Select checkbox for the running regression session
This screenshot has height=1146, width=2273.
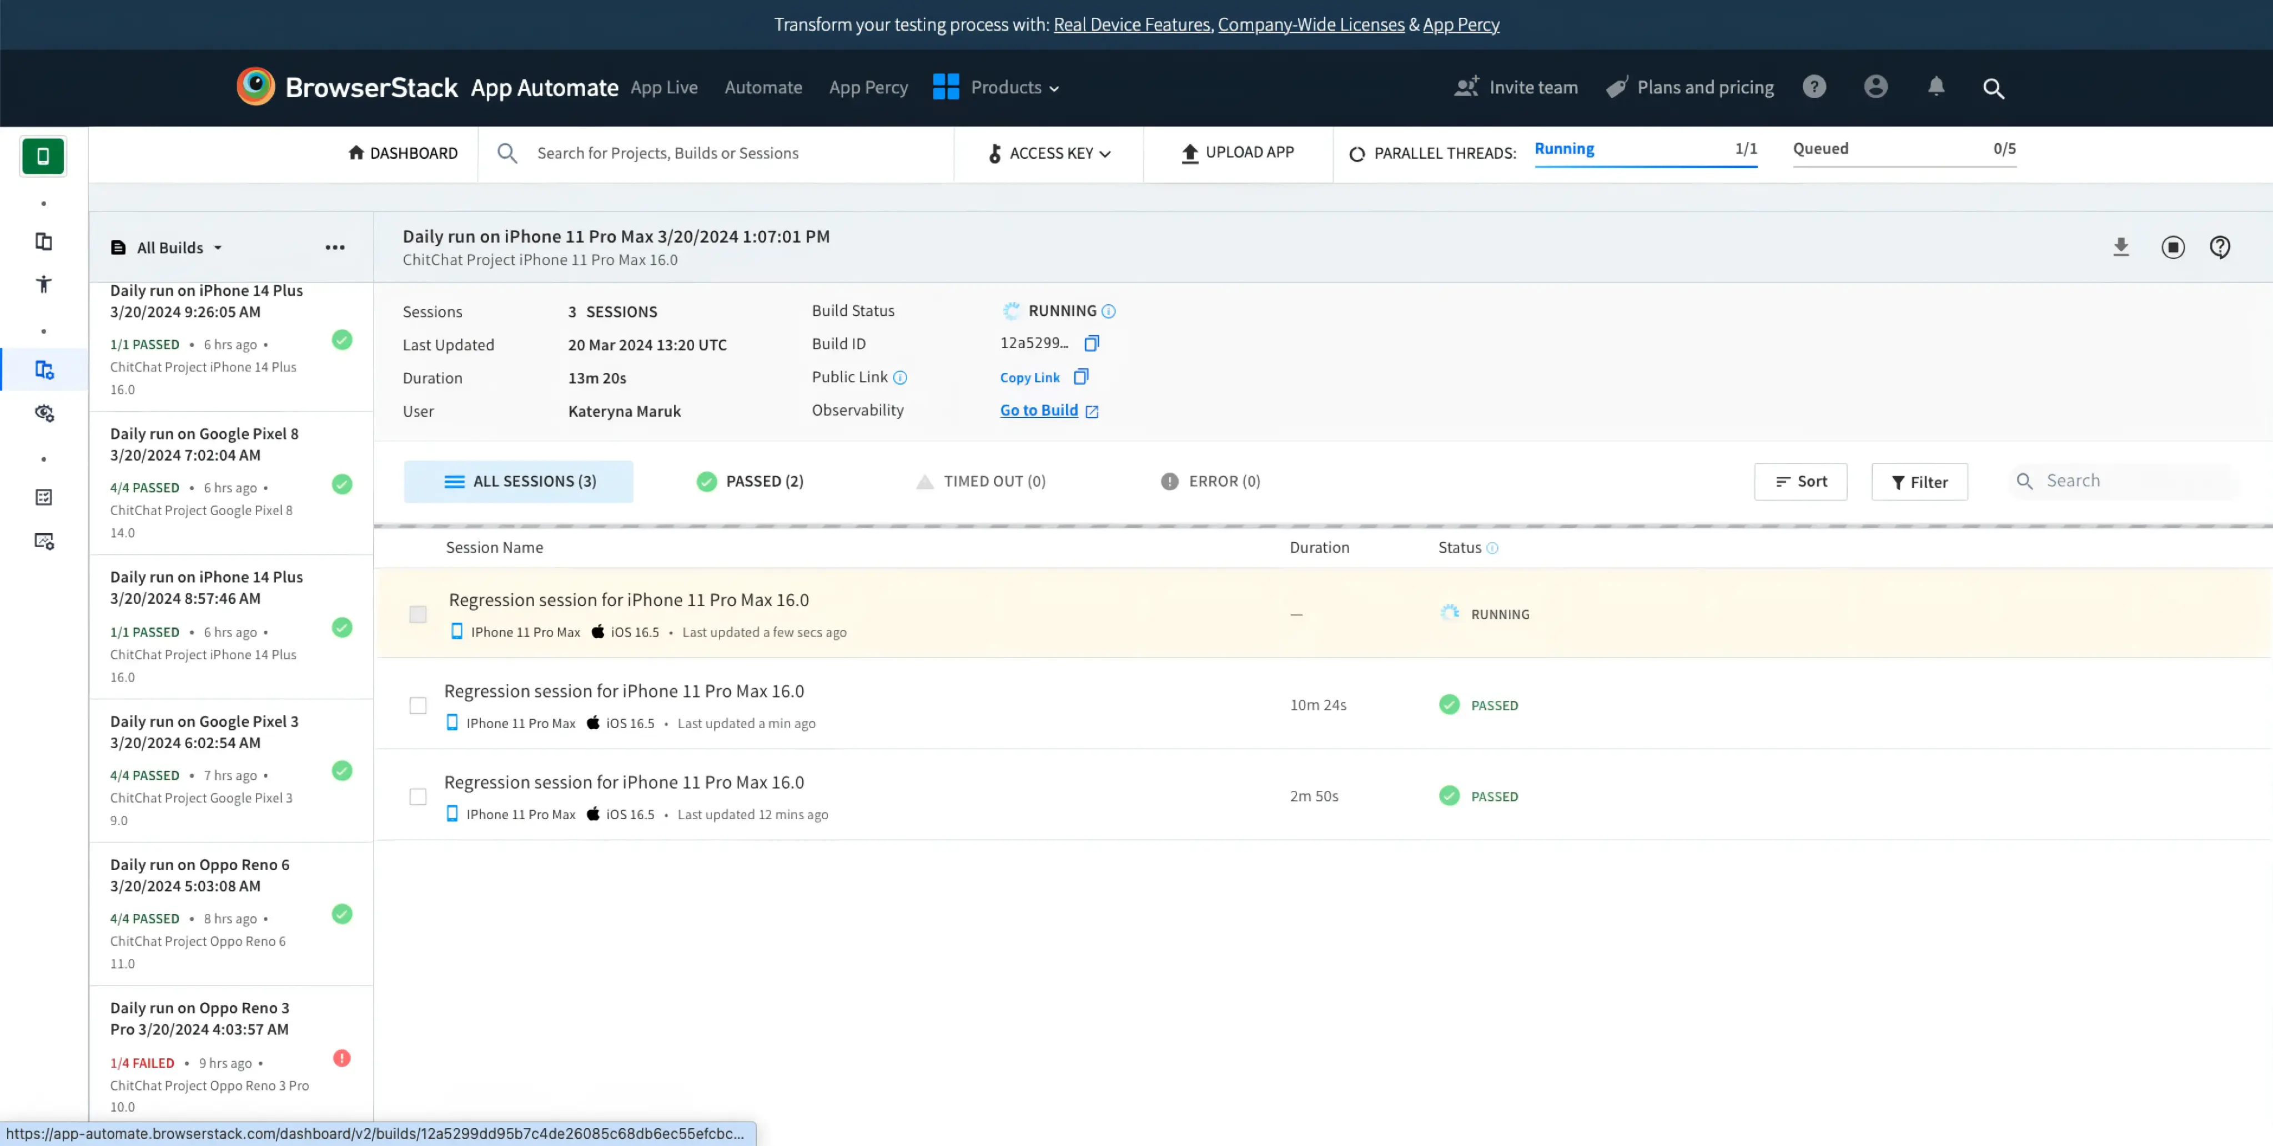(418, 614)
